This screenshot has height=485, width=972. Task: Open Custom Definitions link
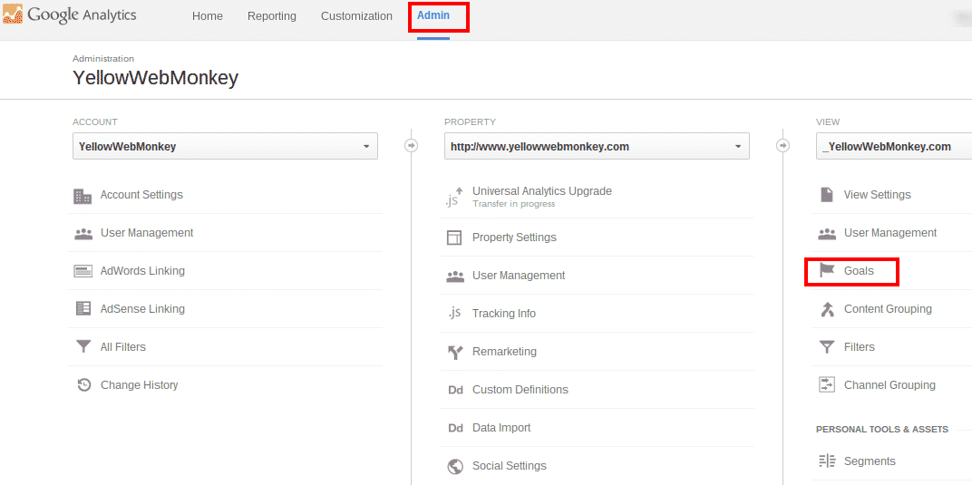coord(520,390)
